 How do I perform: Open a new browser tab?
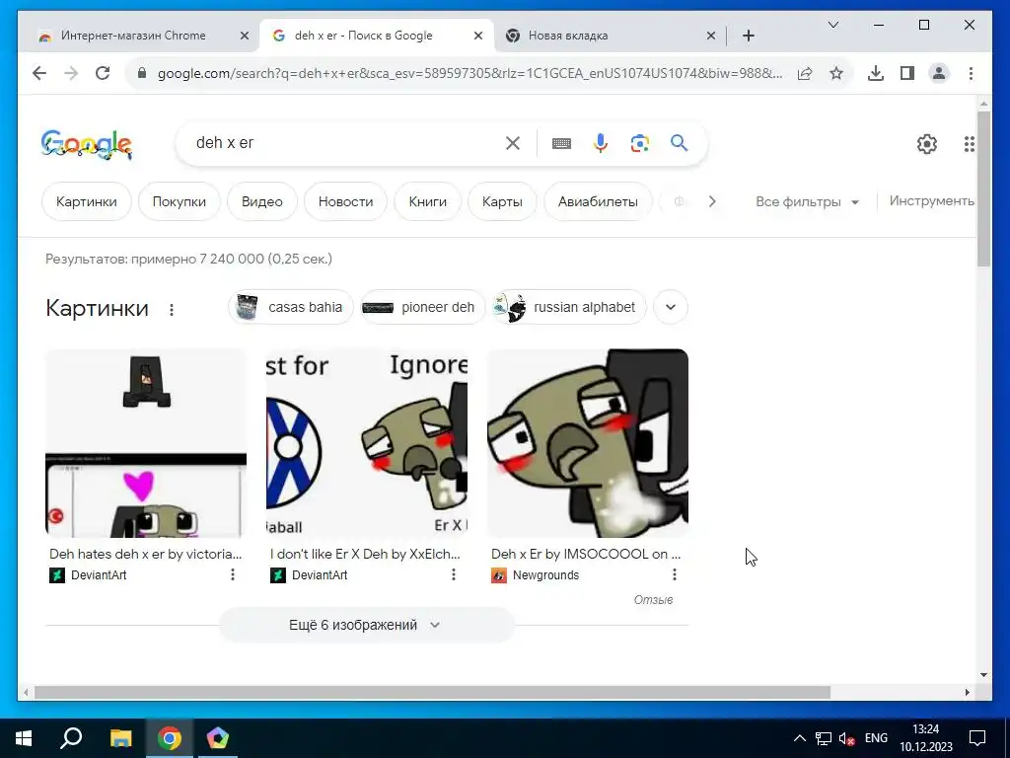coord(749,36)
